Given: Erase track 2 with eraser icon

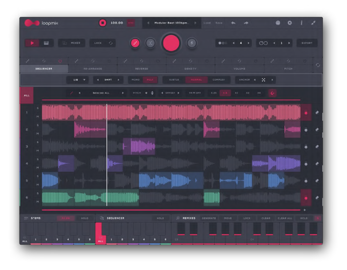Looking at the screenshot, I should [317, 130].
